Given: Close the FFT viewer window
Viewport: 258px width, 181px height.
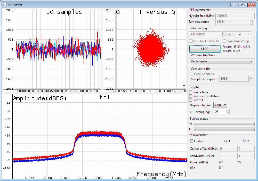Looking at the screenshot, I should click(x=251, y=5).
